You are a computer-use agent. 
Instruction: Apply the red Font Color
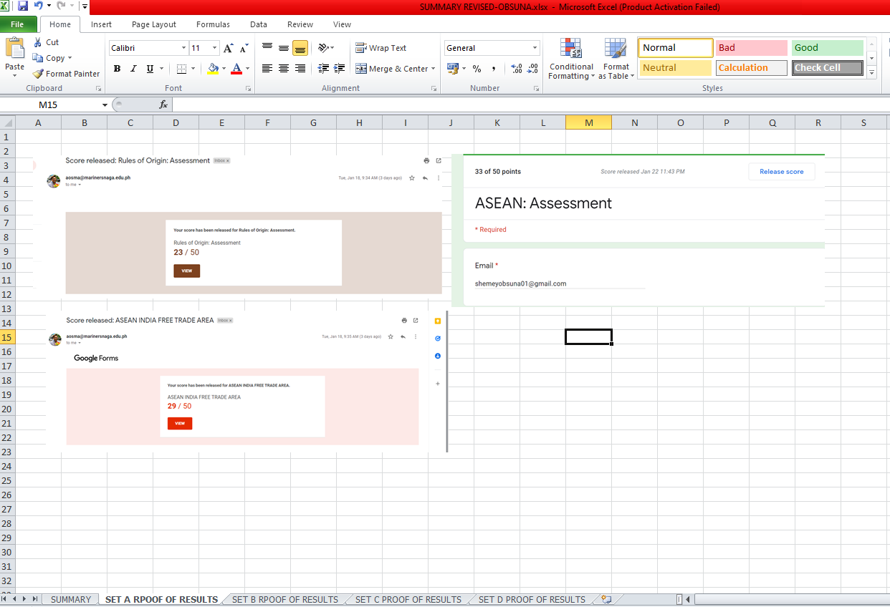pyautogui.click(x=236, y=69)
